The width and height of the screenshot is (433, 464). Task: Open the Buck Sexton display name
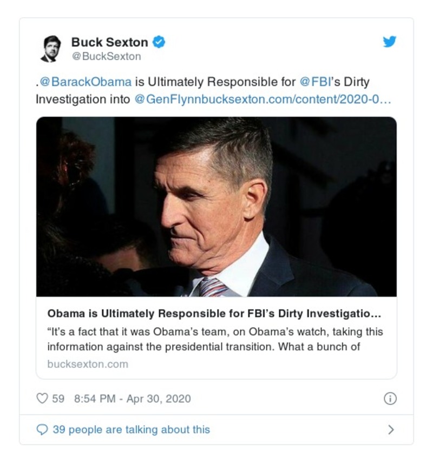(110, 42)
